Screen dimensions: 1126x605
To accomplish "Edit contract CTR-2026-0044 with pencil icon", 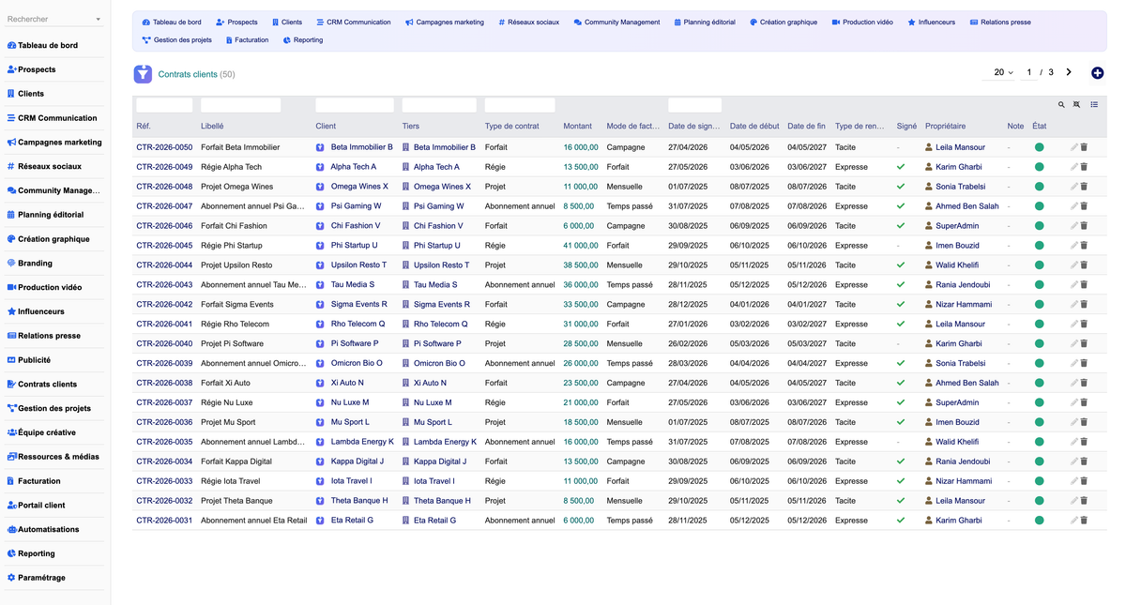I will point(1073,265).
